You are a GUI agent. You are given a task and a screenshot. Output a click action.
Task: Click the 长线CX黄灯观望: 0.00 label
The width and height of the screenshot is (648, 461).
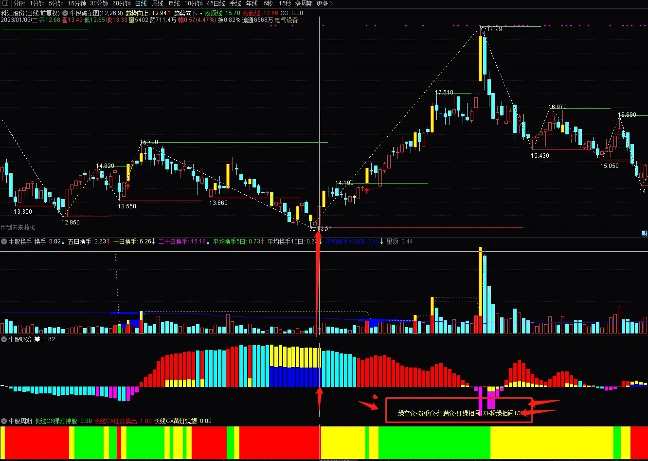click(x=183, y=421)
